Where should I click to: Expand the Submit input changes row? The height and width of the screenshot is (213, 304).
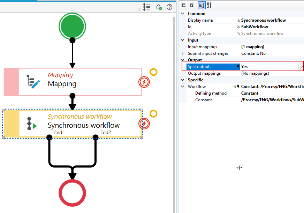click(183, 53)
